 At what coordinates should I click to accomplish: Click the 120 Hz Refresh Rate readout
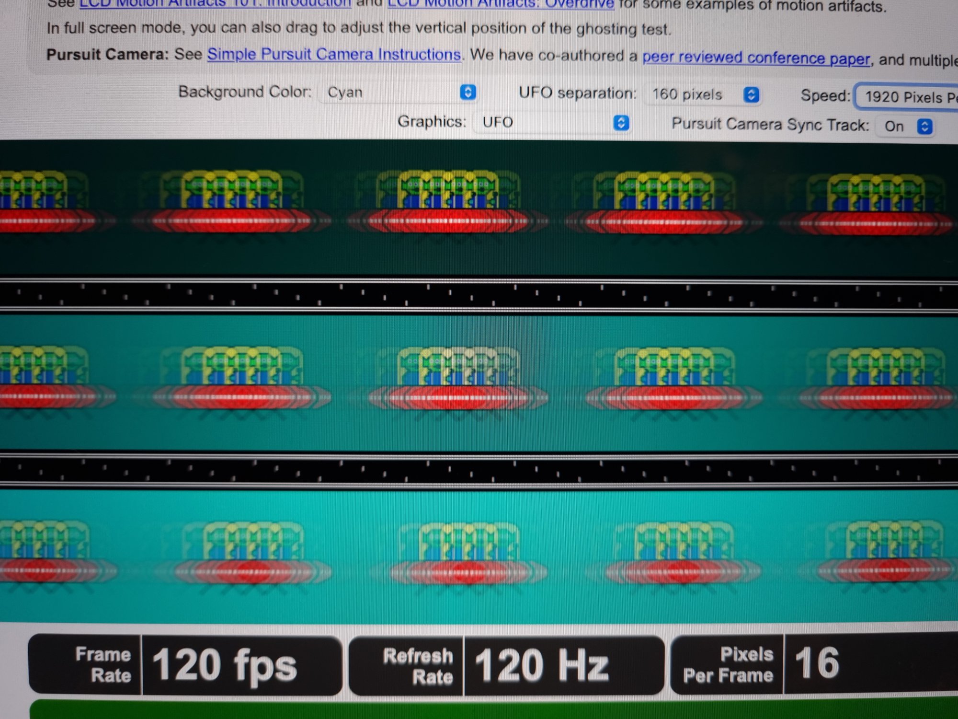(541, 665)
